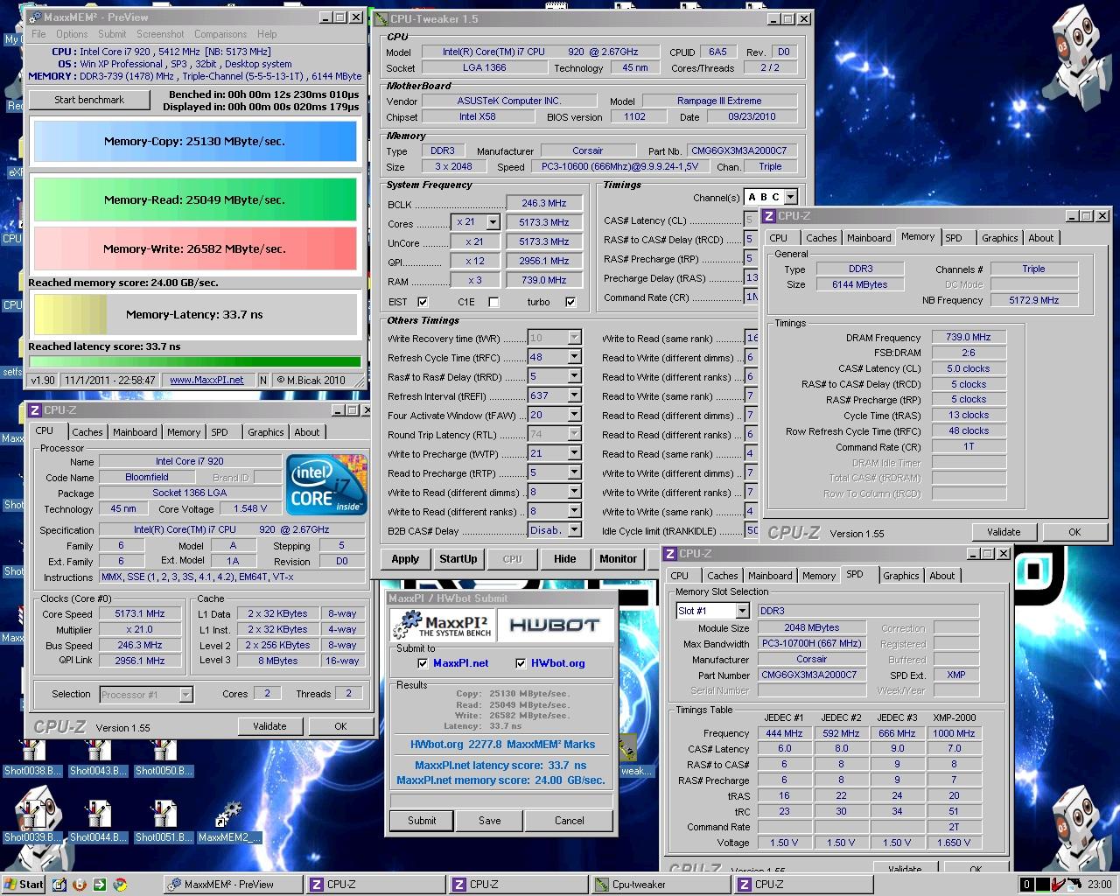Switch to Graphics tab in CPU-Z Memory window

click(x=999, y=238)
